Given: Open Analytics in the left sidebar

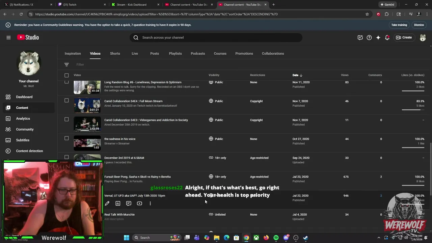Looking at the screenshot, I should [x=29, y=118].
